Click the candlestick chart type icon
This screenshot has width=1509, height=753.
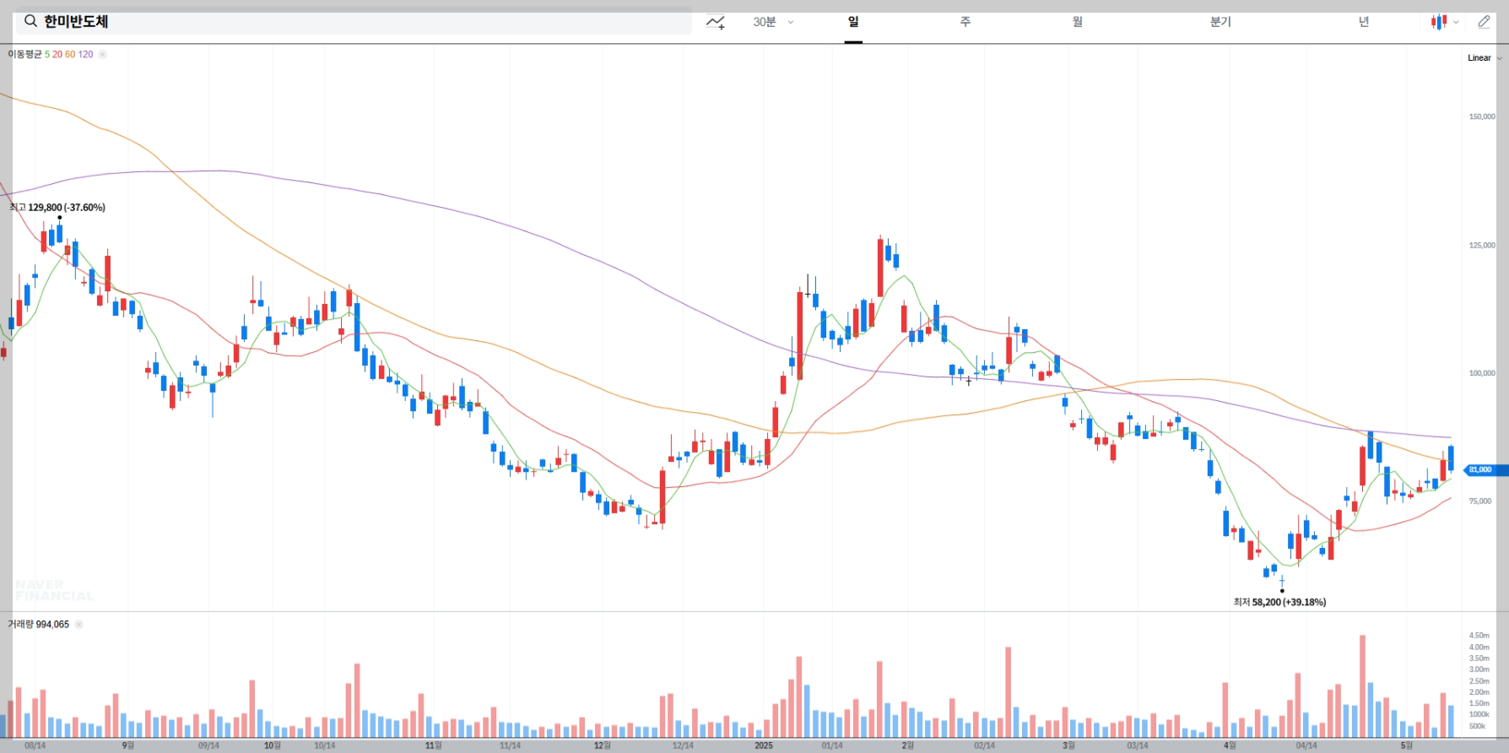pyautogui.click(x=1438, y=22)
